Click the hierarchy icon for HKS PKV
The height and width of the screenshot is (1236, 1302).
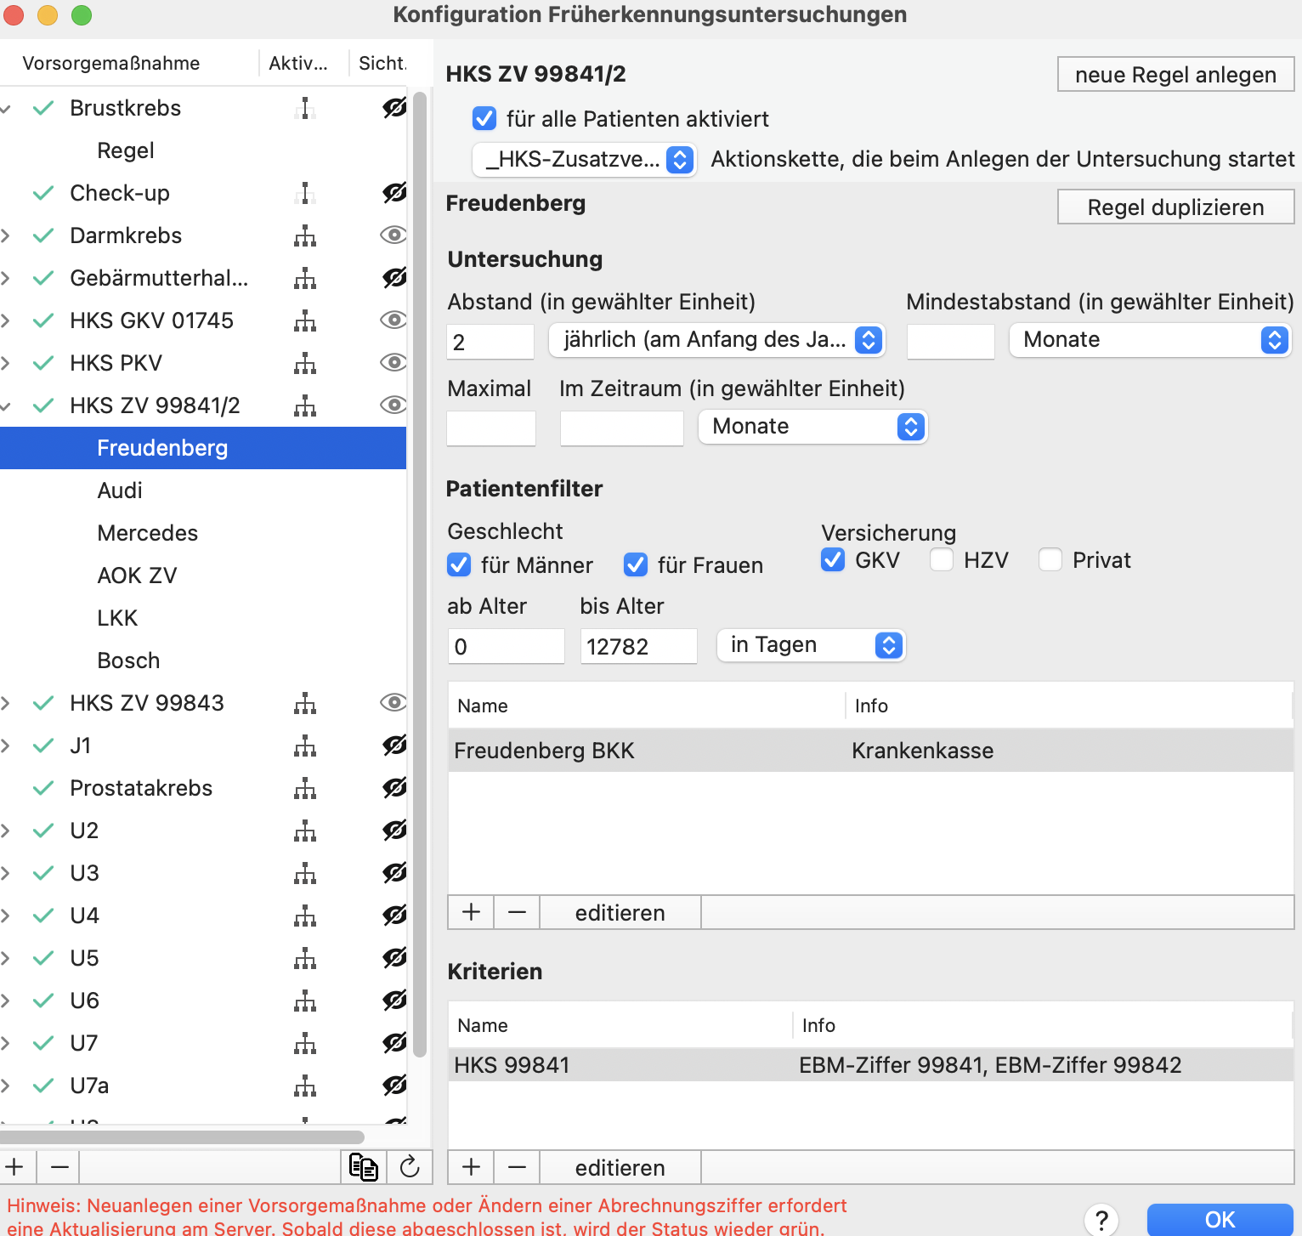[305, 363]
